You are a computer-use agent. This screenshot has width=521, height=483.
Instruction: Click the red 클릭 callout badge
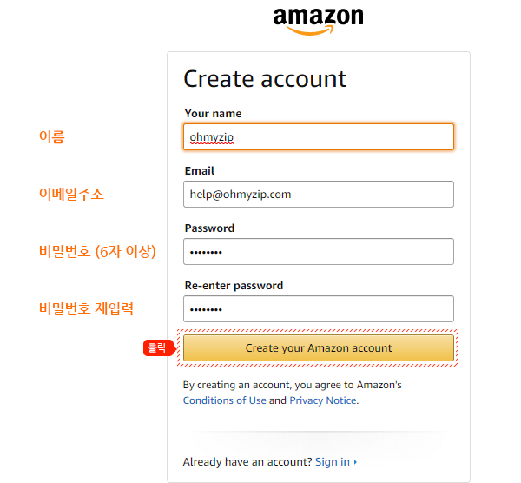(158, 348)
